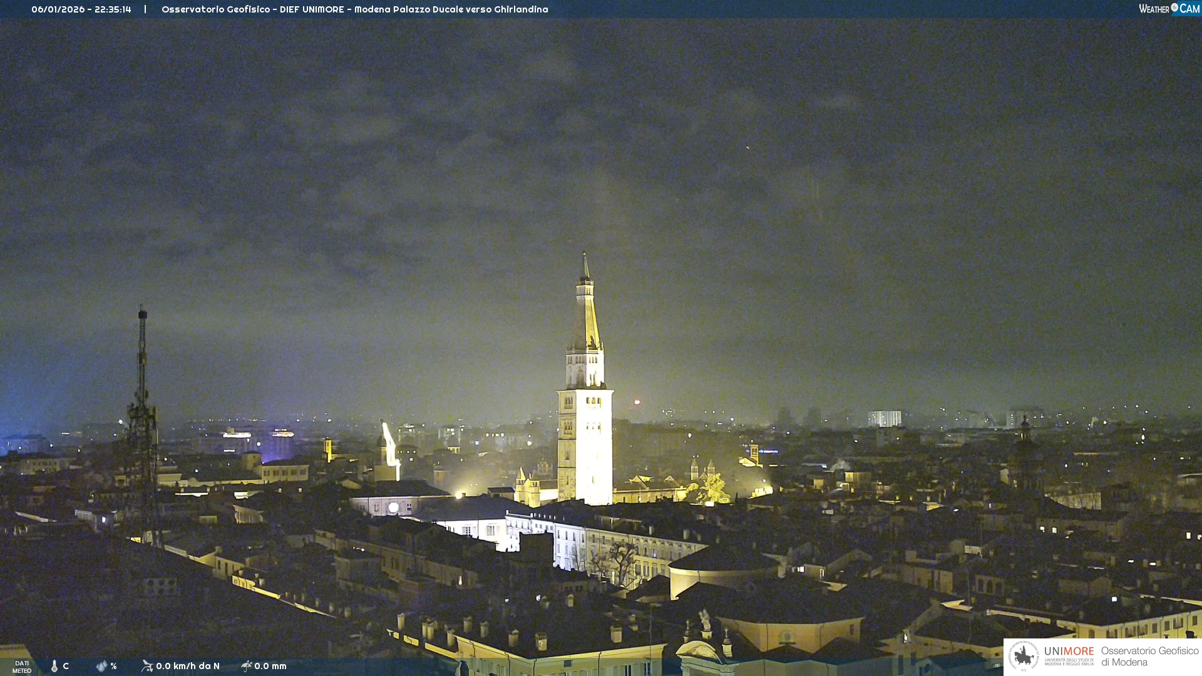The image size is (1202, 676).
Task: Click the UNIMORE wordmark in bottom banner
Action: coord(1069,652)
